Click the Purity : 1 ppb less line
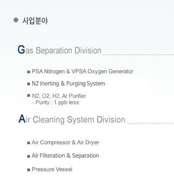 click(55, 102)
